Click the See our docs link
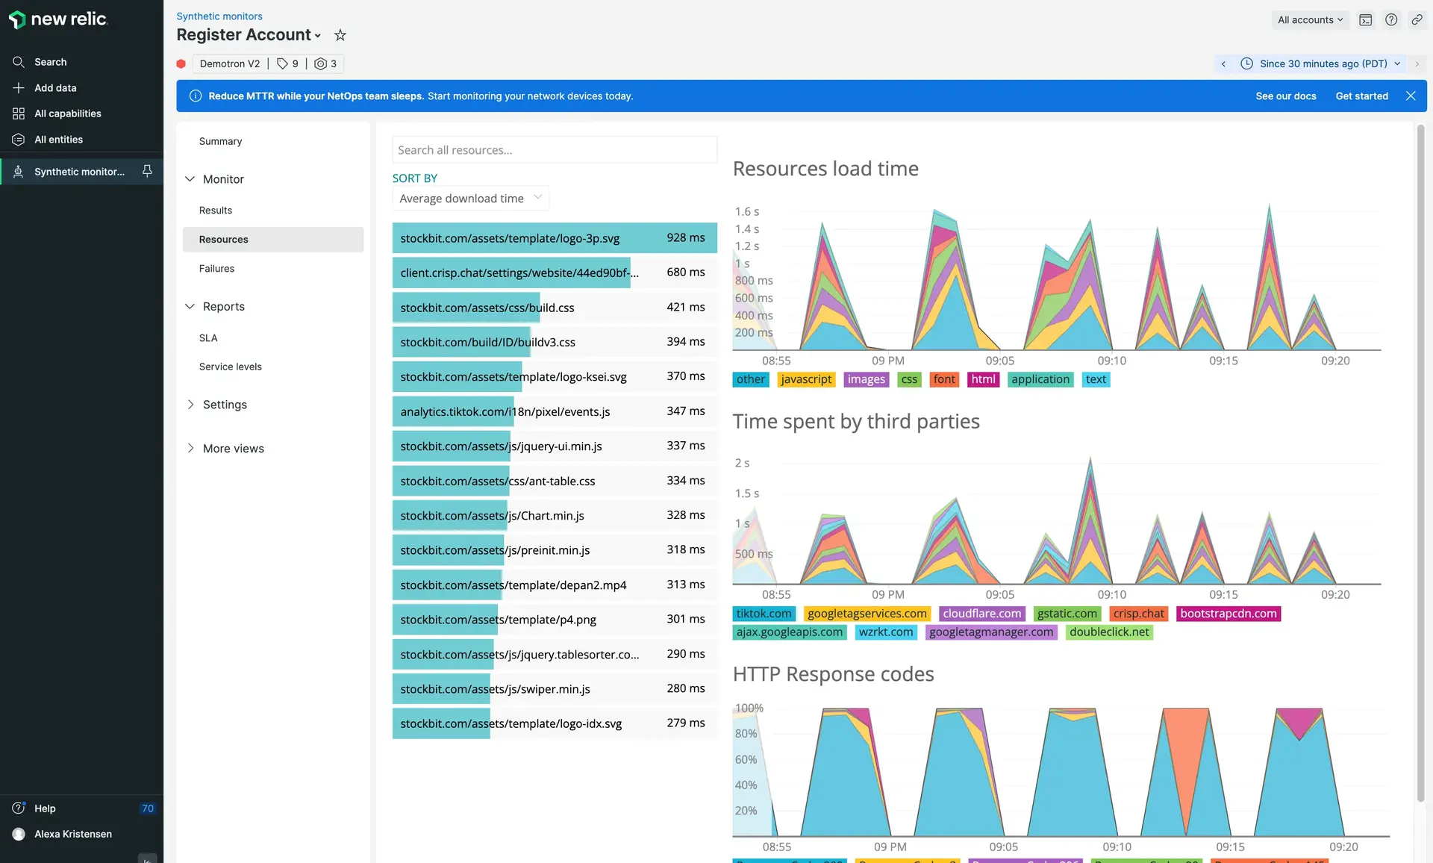 tap(1285, 96)
